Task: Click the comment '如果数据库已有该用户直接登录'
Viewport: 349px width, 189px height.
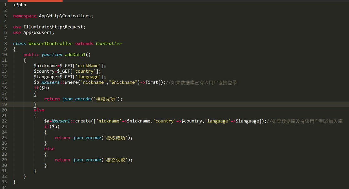Action: [201, 83]
